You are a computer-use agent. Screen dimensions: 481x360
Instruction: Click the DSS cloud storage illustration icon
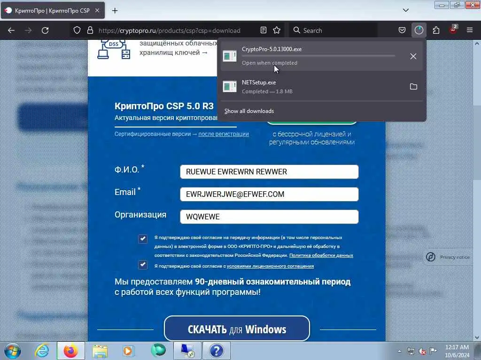[x=114, y=50]
